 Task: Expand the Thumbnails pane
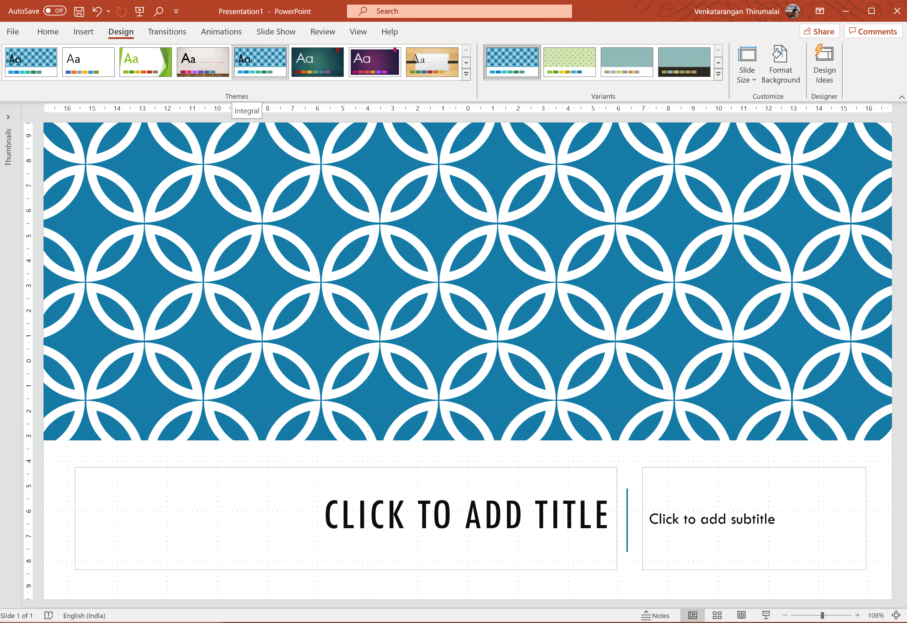[8, 117]
